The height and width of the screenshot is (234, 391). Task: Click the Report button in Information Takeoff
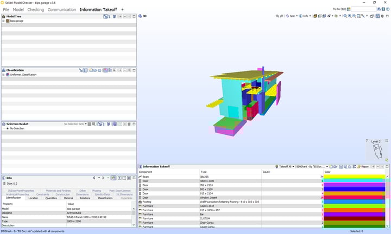[363, 167]
